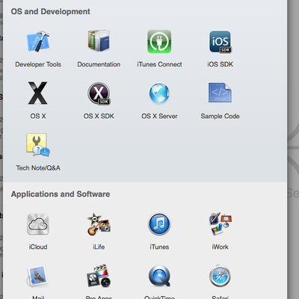Click the Documentation label text
Screen dimensions: 299x299
coord(99,64)
